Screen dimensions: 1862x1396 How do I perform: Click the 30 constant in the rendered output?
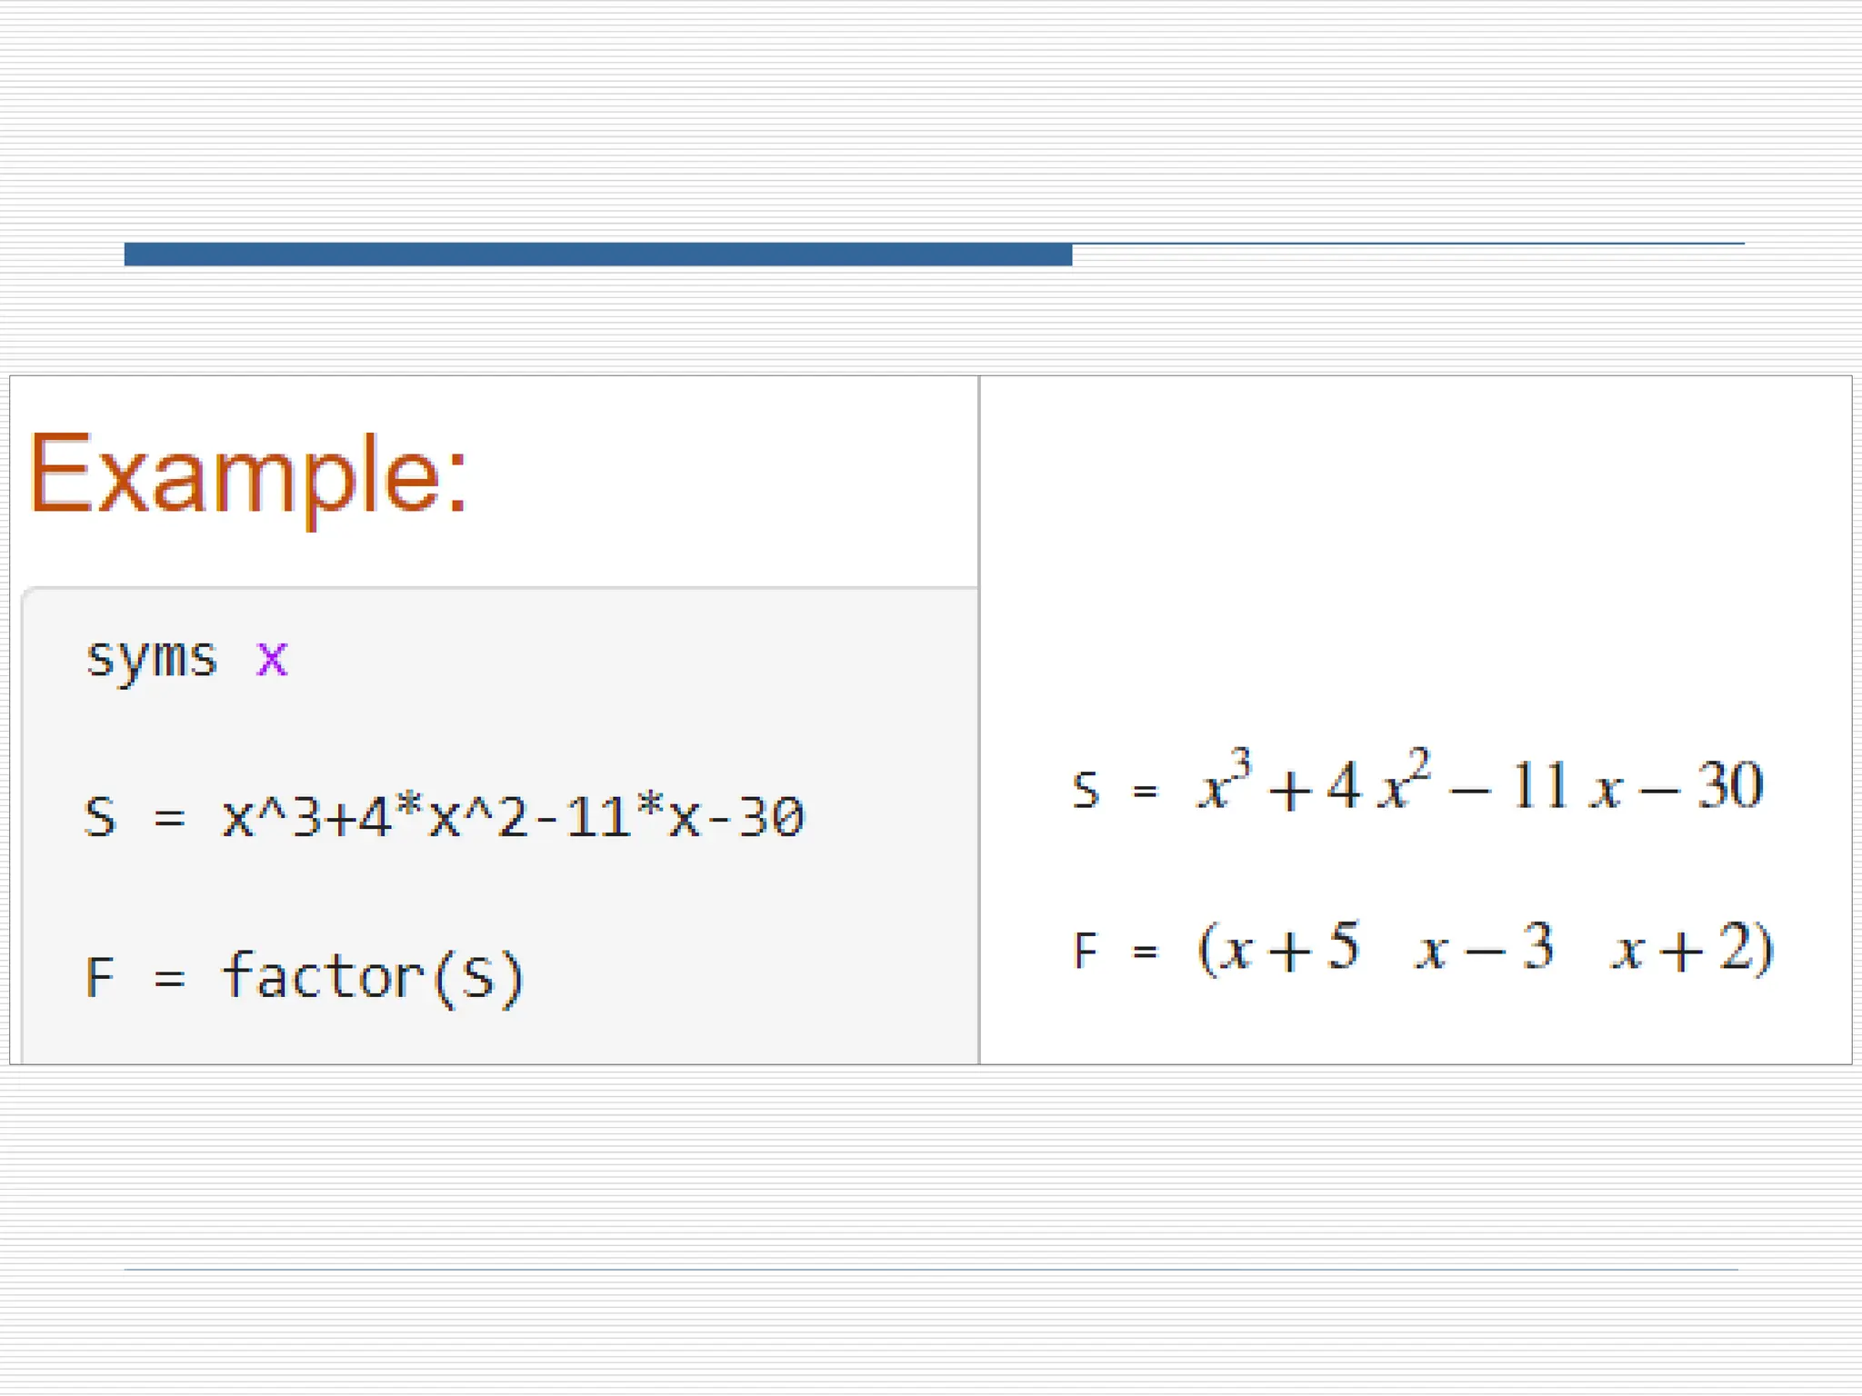click(1730, 786)
